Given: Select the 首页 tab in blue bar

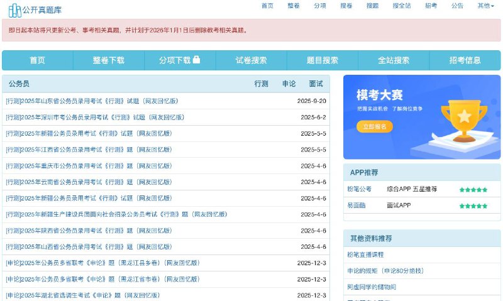Looking at the screenshot, I should click(38, 60).
